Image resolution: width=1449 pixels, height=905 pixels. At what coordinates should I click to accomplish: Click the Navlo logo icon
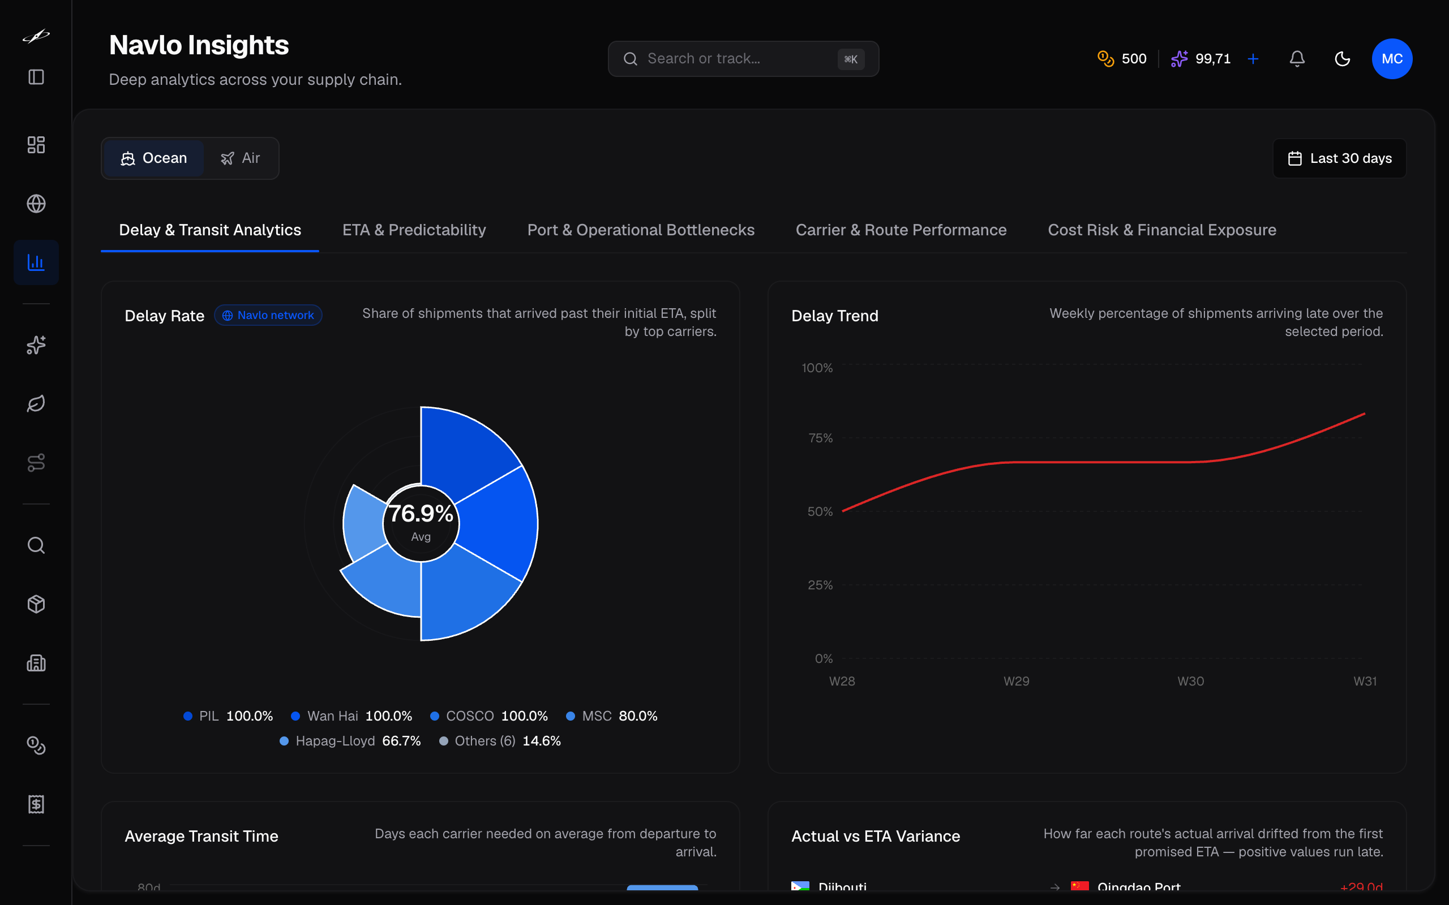click(36, 36)
